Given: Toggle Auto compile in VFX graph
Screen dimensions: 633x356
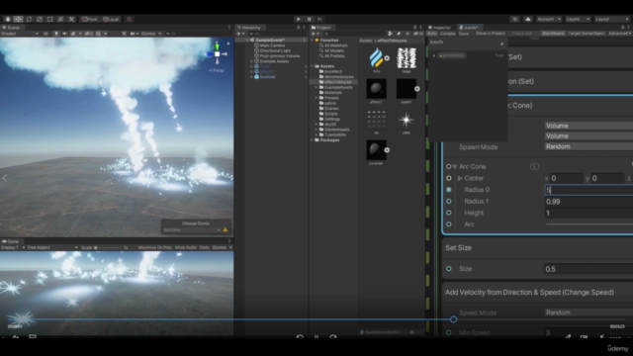Looking at the screenshot, I should tap(431, 34).
